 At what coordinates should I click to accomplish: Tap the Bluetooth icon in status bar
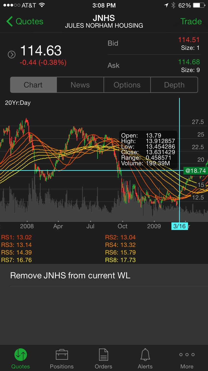pyautogui.click(x=173, y=5)
